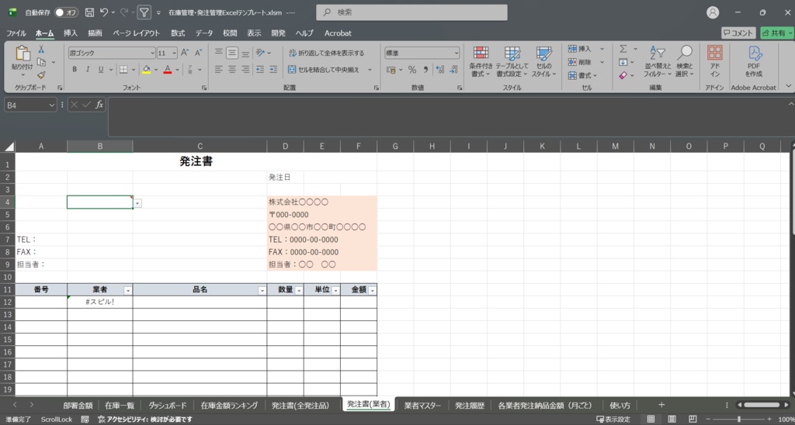Open the 業者マスター sheet tab
This screenshot has width=795, height=425.
pyautogui.click(x=422, y=406)
